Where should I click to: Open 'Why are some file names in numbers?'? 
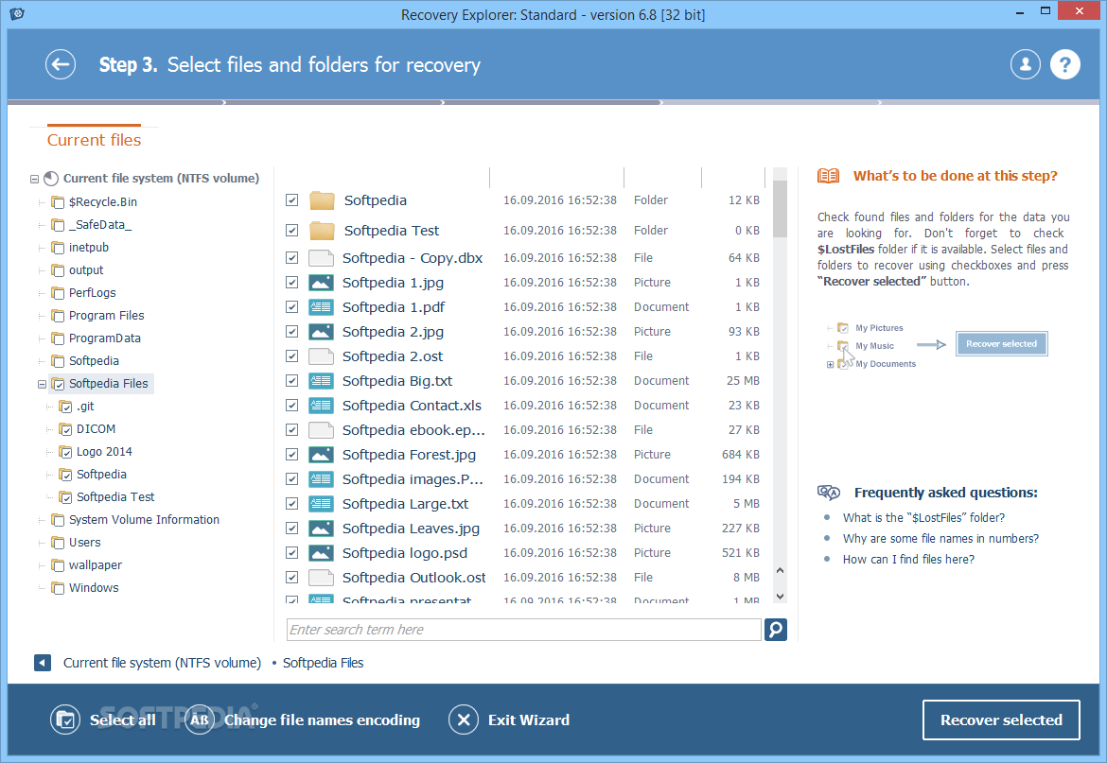coord(940,539)
